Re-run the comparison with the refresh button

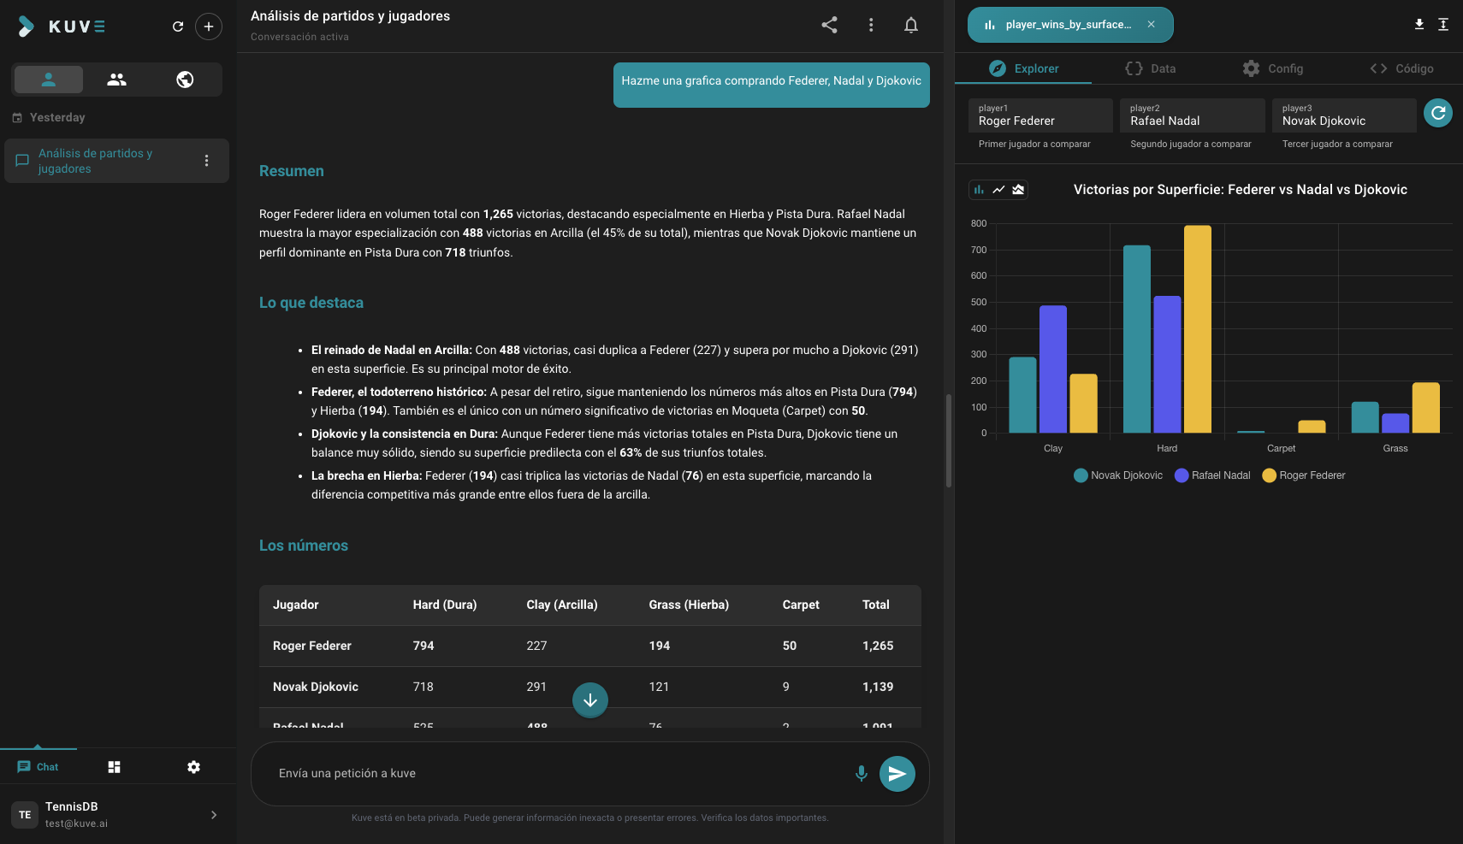(1438, 112)
